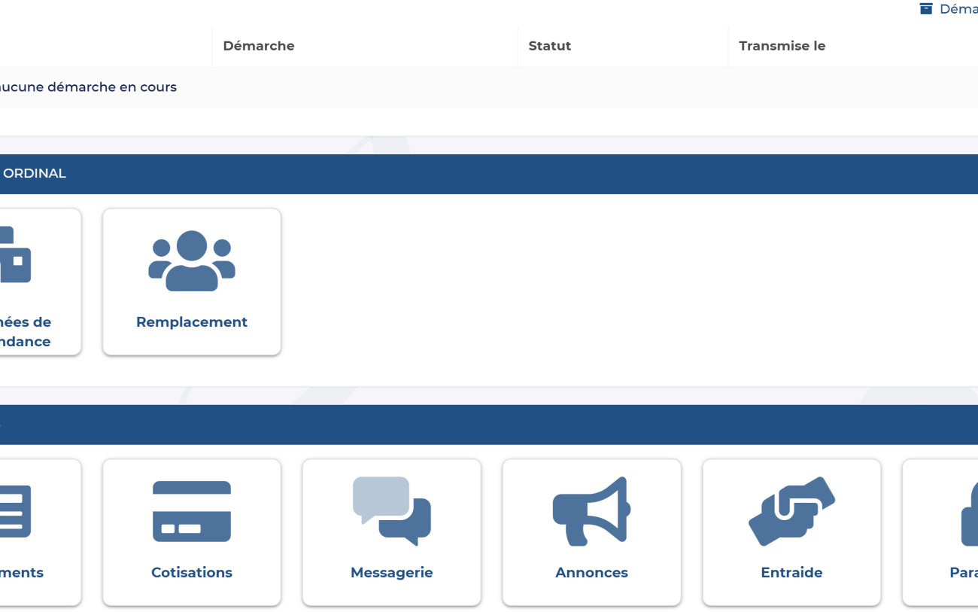Open Messagerie by its label text
Viewport: 978px width, 612px height.
pyautogui.click(x=391, y=573)
